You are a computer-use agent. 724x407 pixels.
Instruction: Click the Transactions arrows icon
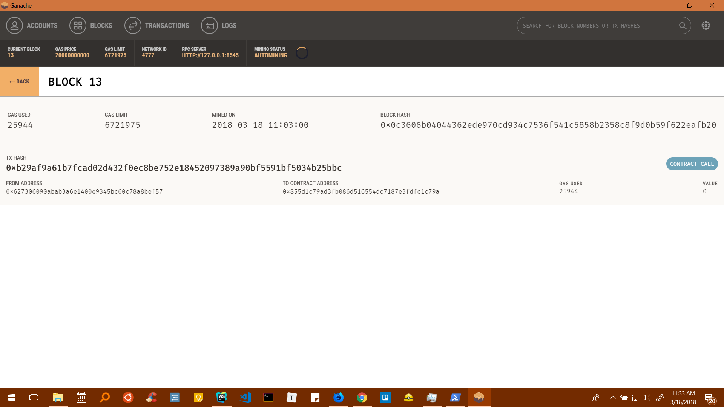click(x=133, y=26)
